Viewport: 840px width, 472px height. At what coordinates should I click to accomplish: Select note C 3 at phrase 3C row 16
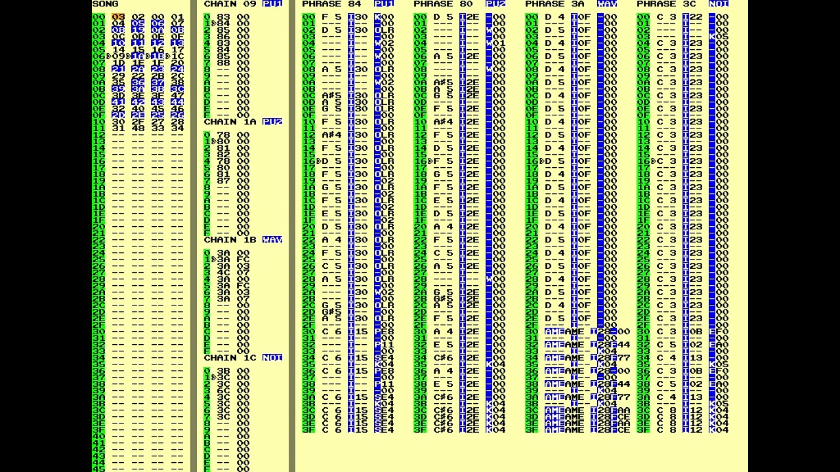[x=666, y=161]
